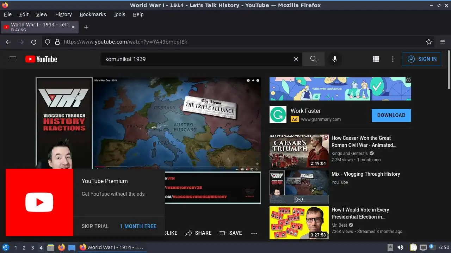Save the video to a playlist
Viewport: 451px width, 253px height.
pos(231,233)
